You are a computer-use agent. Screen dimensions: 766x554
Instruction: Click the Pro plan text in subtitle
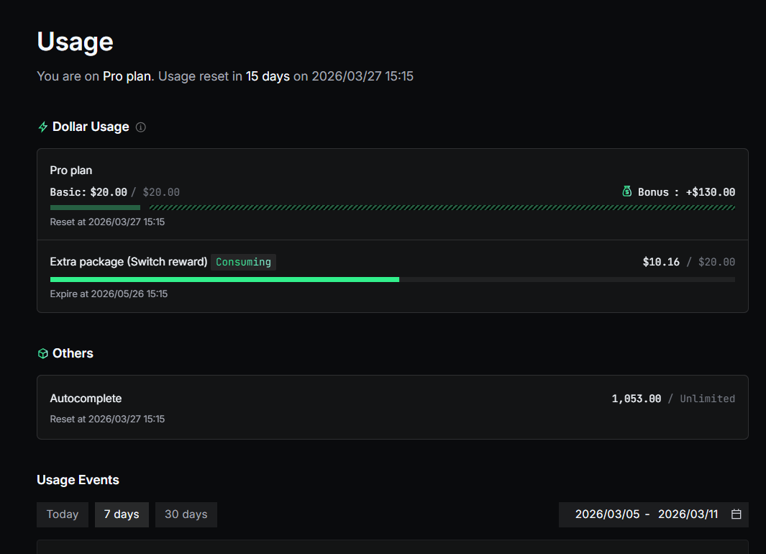coord(127,76)
